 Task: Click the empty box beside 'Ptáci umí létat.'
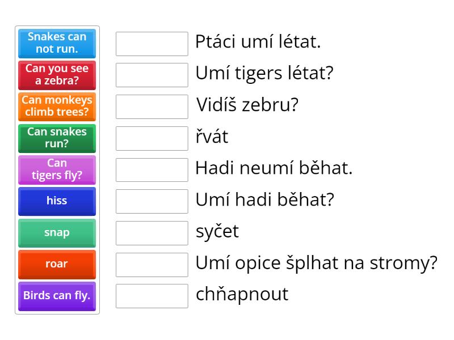coord(152,44)
